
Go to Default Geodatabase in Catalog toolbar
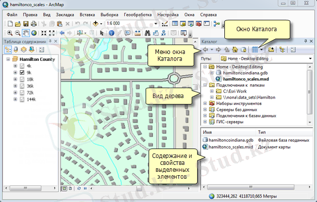click(243, 50)
